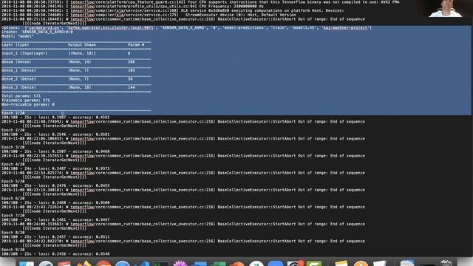Click the 'Epoch 1/20' heading
Viewport: 473px width, 266px height.
[13, 113]
